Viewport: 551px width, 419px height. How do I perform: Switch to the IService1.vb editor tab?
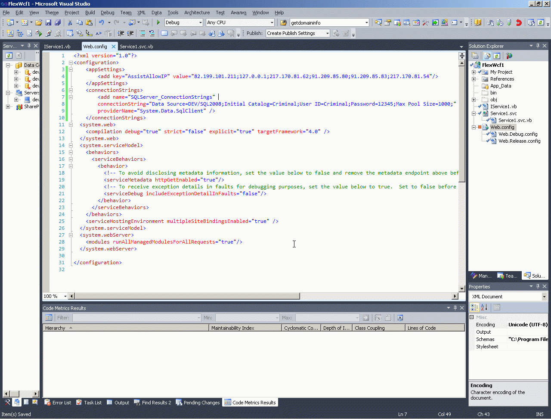57,47
